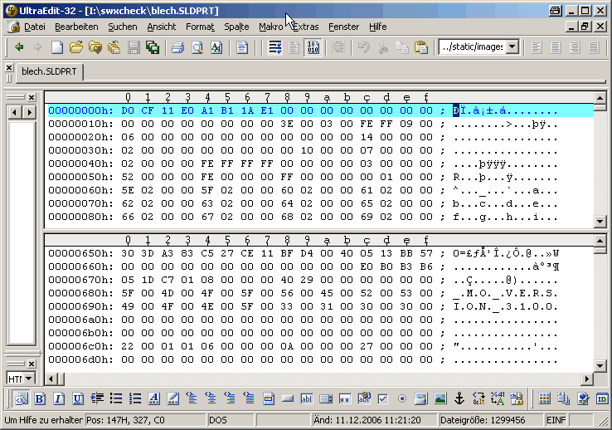Click the left arrow in side panel
The image size is (612, 430).
pos(14,112)
